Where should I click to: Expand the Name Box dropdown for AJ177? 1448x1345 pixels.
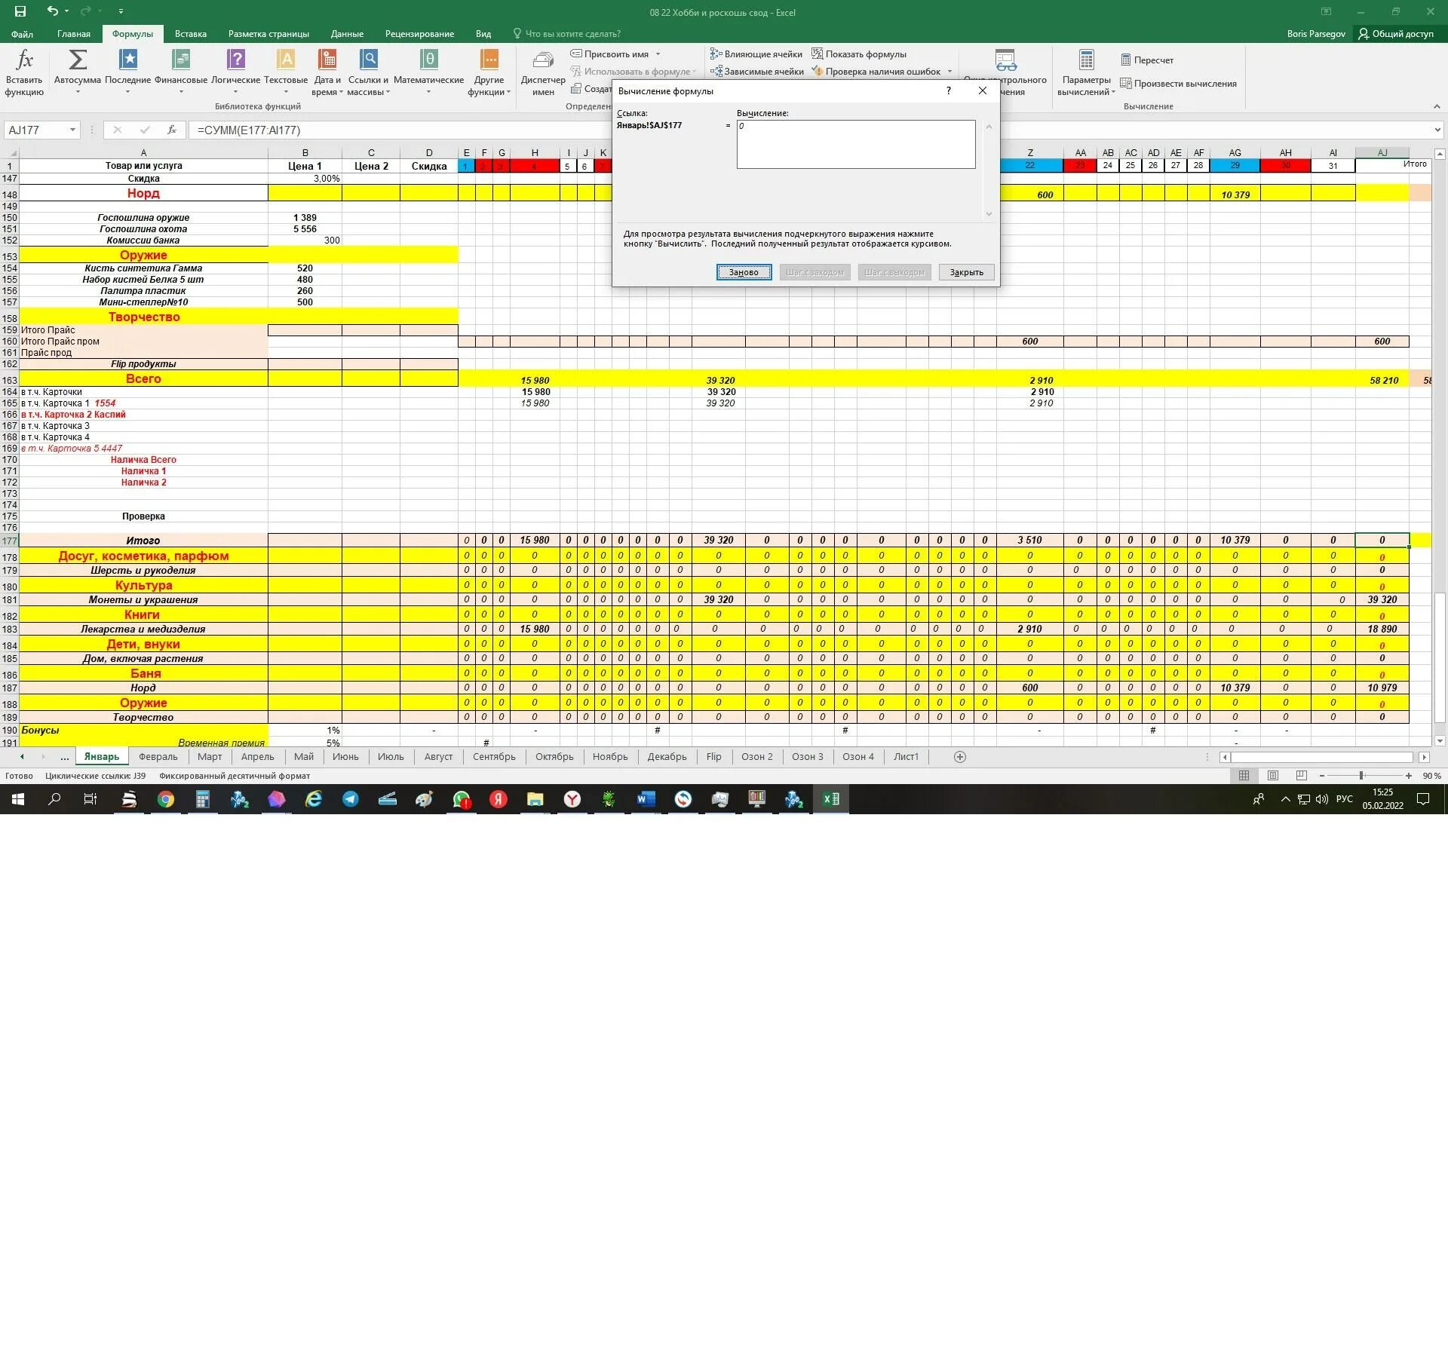72,130
